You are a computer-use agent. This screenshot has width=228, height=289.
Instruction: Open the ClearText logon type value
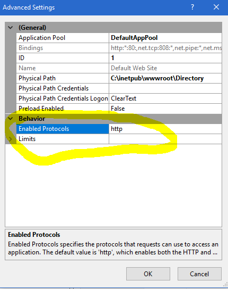click(x=165, y=98)
